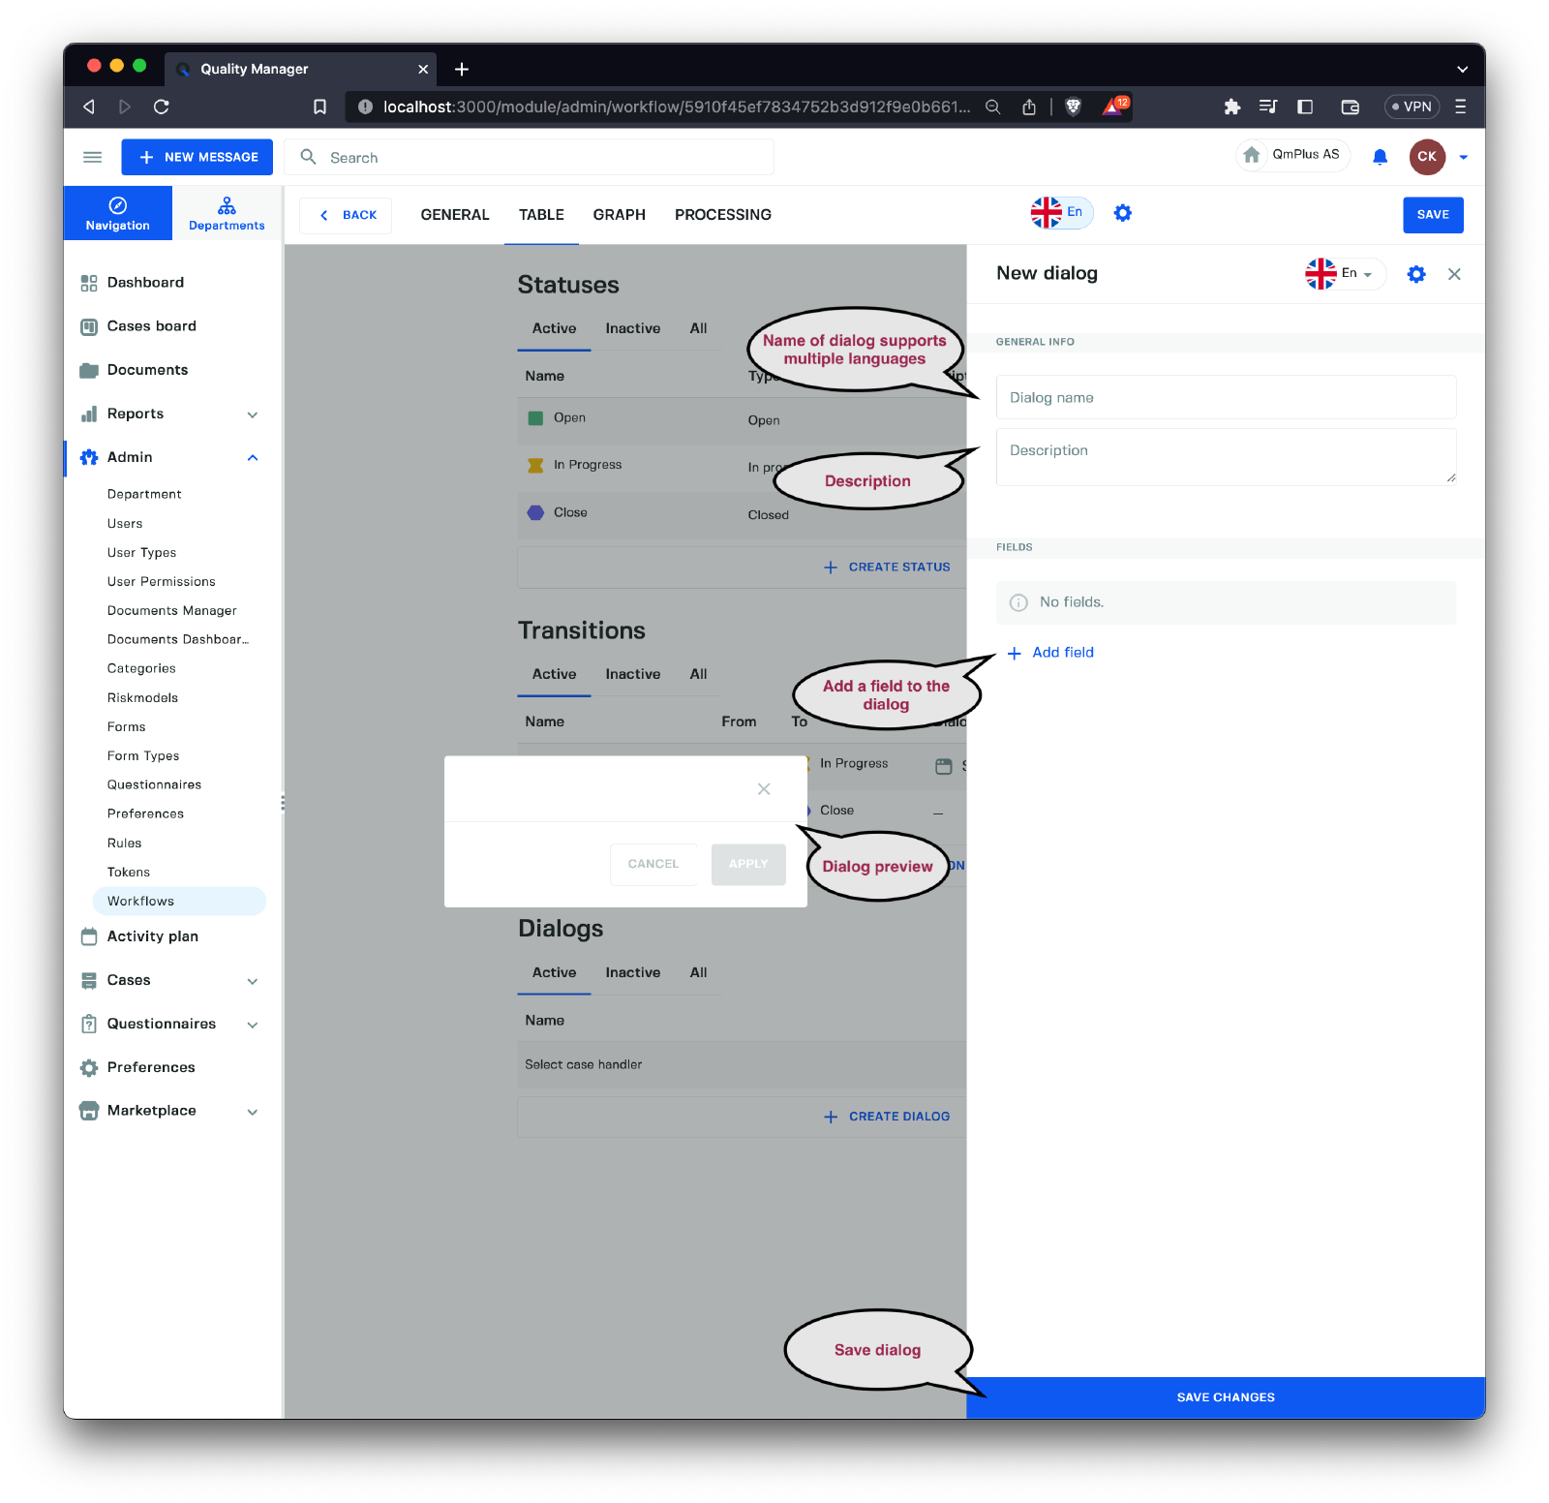Open the notifications bell
1549x1503 pixels.
[1380, 157]
